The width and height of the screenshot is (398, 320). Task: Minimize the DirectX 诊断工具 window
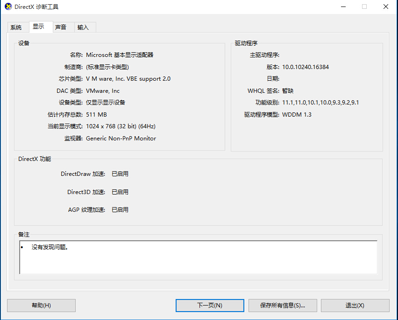(343, 7)
